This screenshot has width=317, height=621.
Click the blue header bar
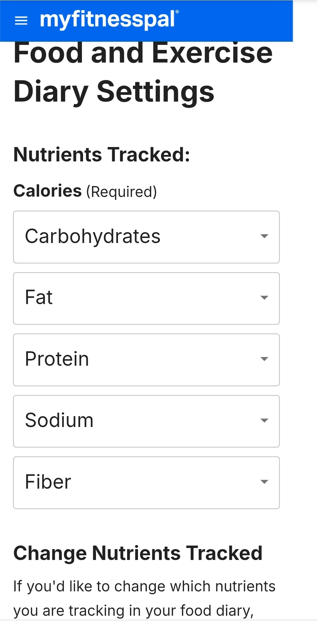(x=146, y=21)
